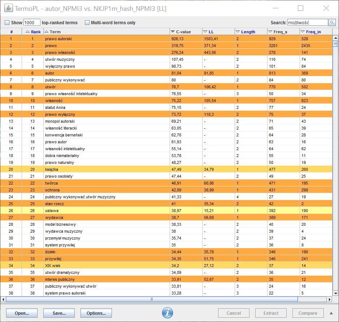Click the vertical scrollbar thumb

click(335, 43)
